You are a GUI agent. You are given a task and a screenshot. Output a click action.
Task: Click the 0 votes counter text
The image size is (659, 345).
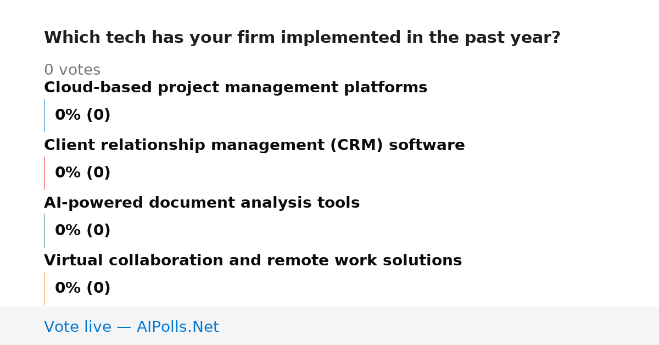[72, 70]
